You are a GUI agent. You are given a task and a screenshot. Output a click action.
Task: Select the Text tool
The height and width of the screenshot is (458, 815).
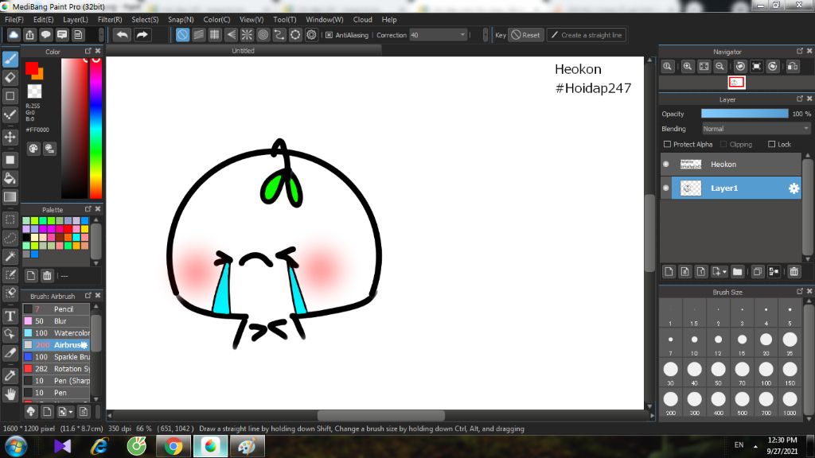click(x=10, y=316)
